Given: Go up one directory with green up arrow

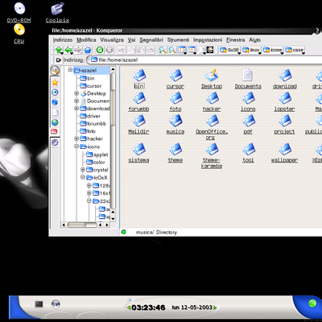Looking at the screenshot, I should click(59, 50).
